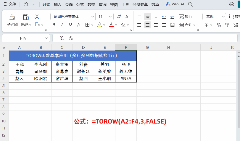Expand the Clear eraser dropdown arrow
Image resolution: width=240 pixels, height=141 pixels.
pos(128,25)
